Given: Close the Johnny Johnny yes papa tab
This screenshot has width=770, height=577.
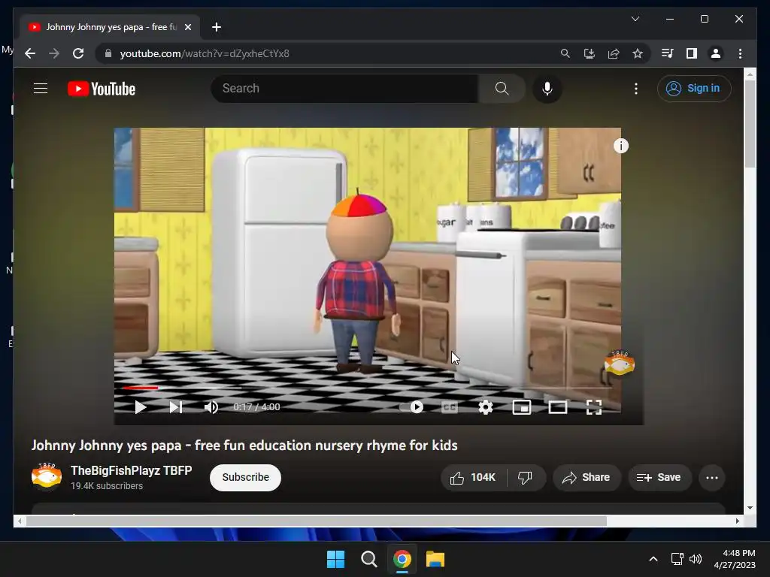Looking at the screenshot, I should click(187, 27).
